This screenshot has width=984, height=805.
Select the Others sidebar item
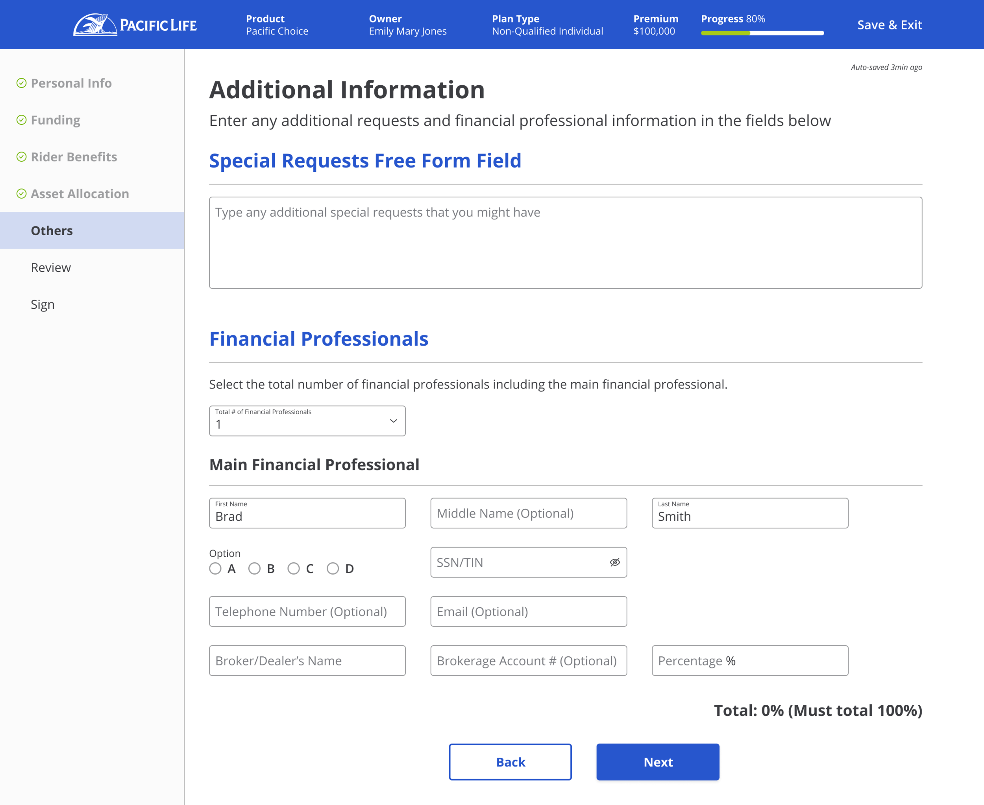point(52,230)
